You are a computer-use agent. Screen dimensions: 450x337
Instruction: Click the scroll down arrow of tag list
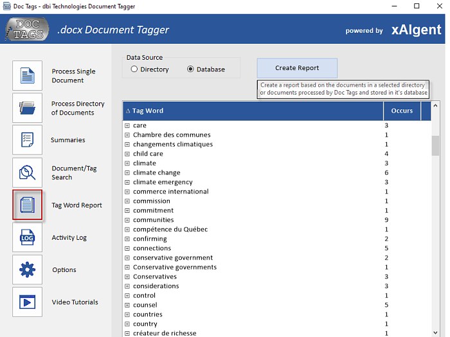click(x=435, y=332)
